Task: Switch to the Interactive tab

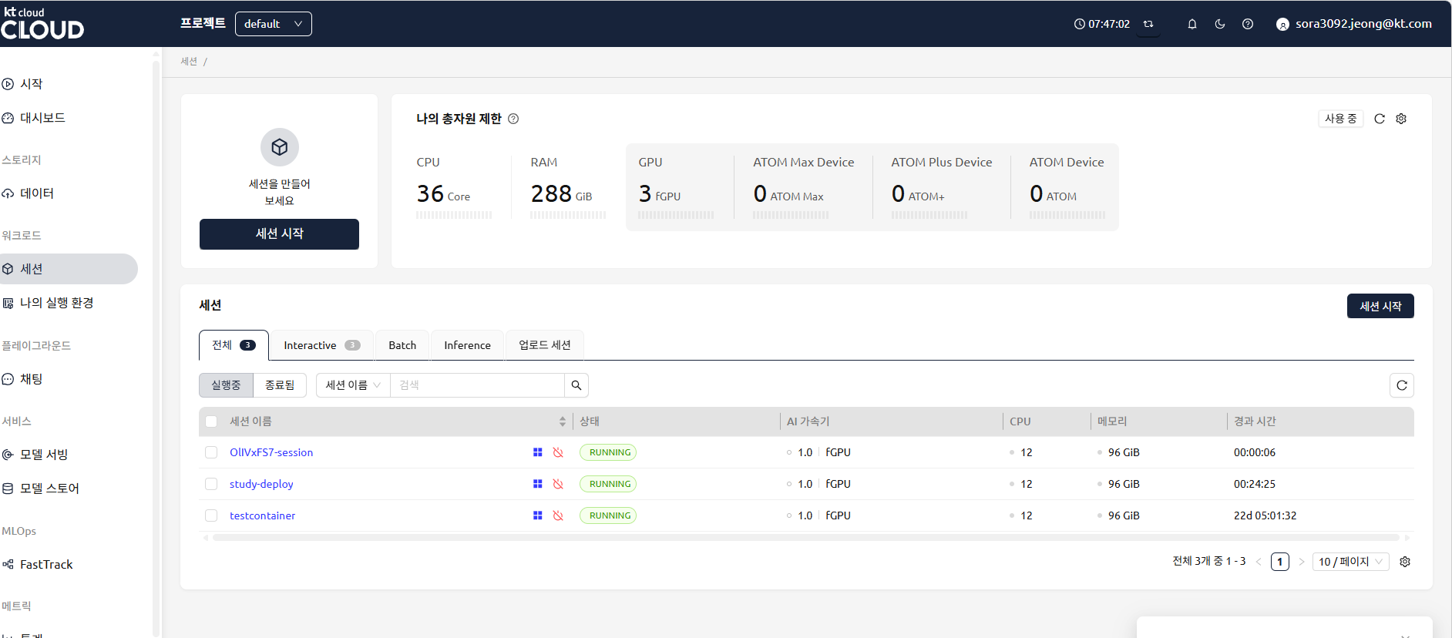Action: [321, 345]
